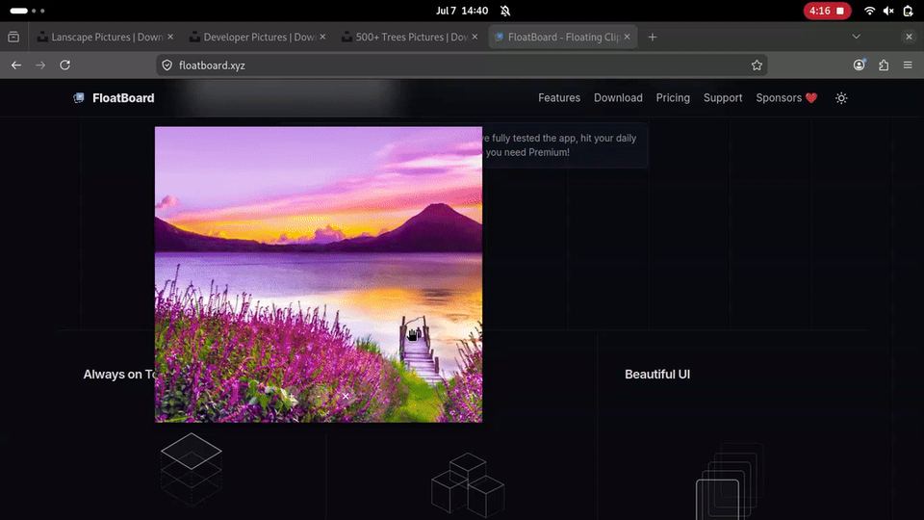Screen dimensions: 924x520
Task: Close the Developer Pictures tab
Action: (x=322, y=38)
